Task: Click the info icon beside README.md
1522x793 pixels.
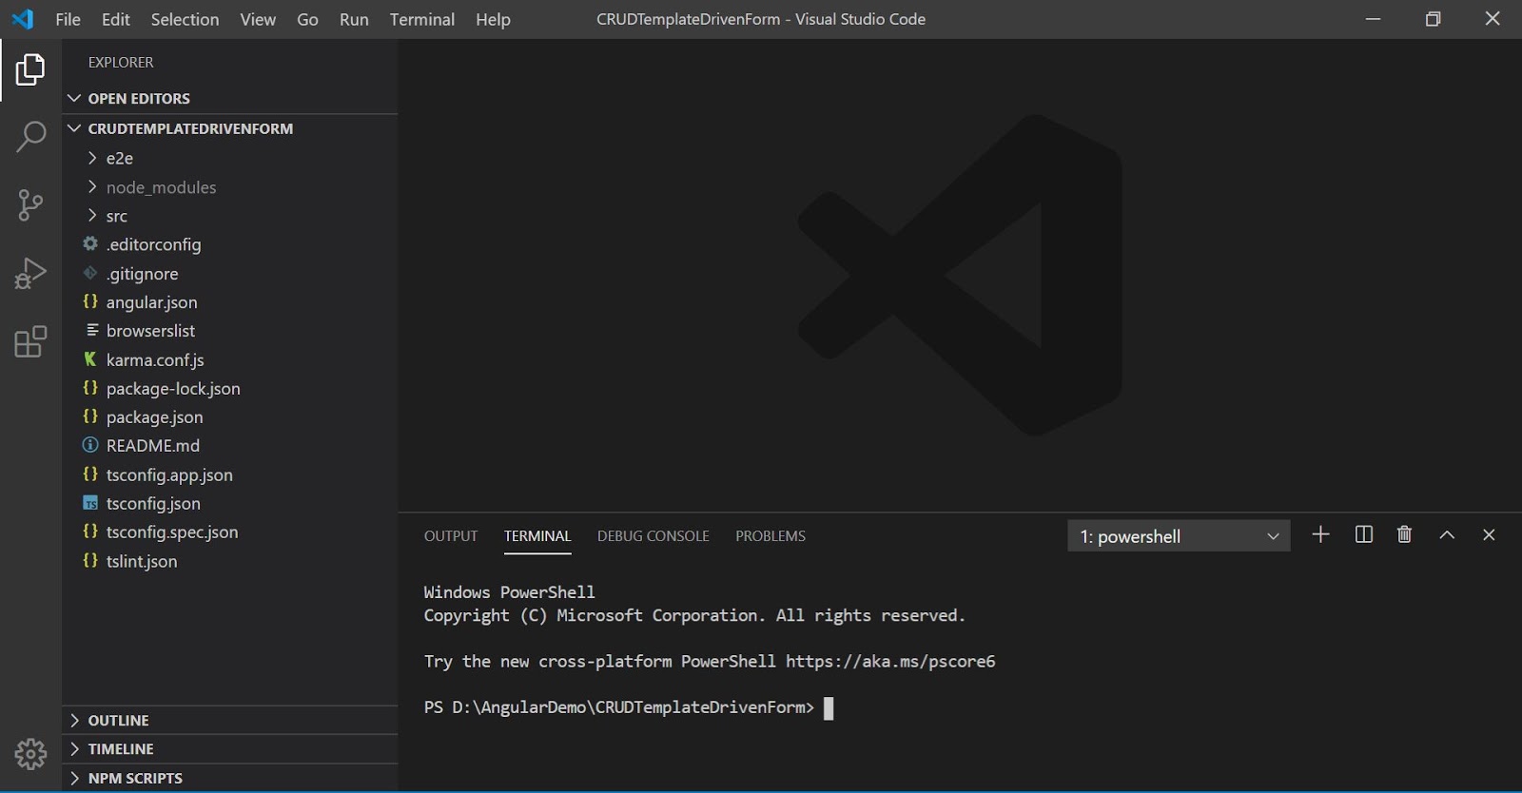Action: point(90,445)
